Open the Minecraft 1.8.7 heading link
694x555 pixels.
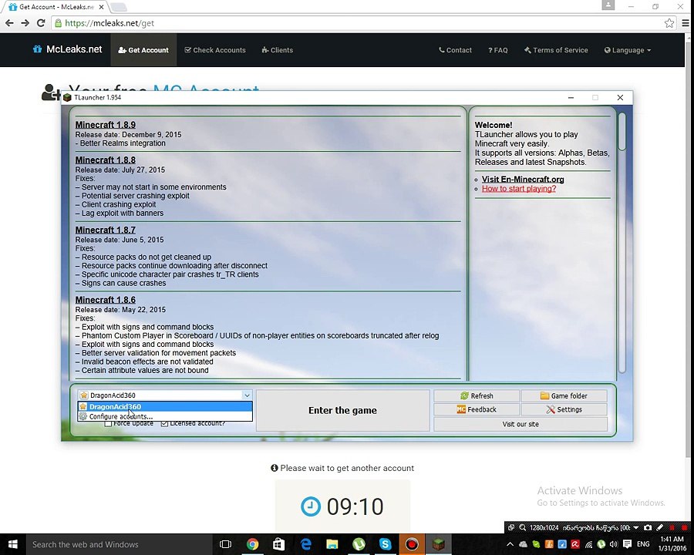[x=106, y=230]
